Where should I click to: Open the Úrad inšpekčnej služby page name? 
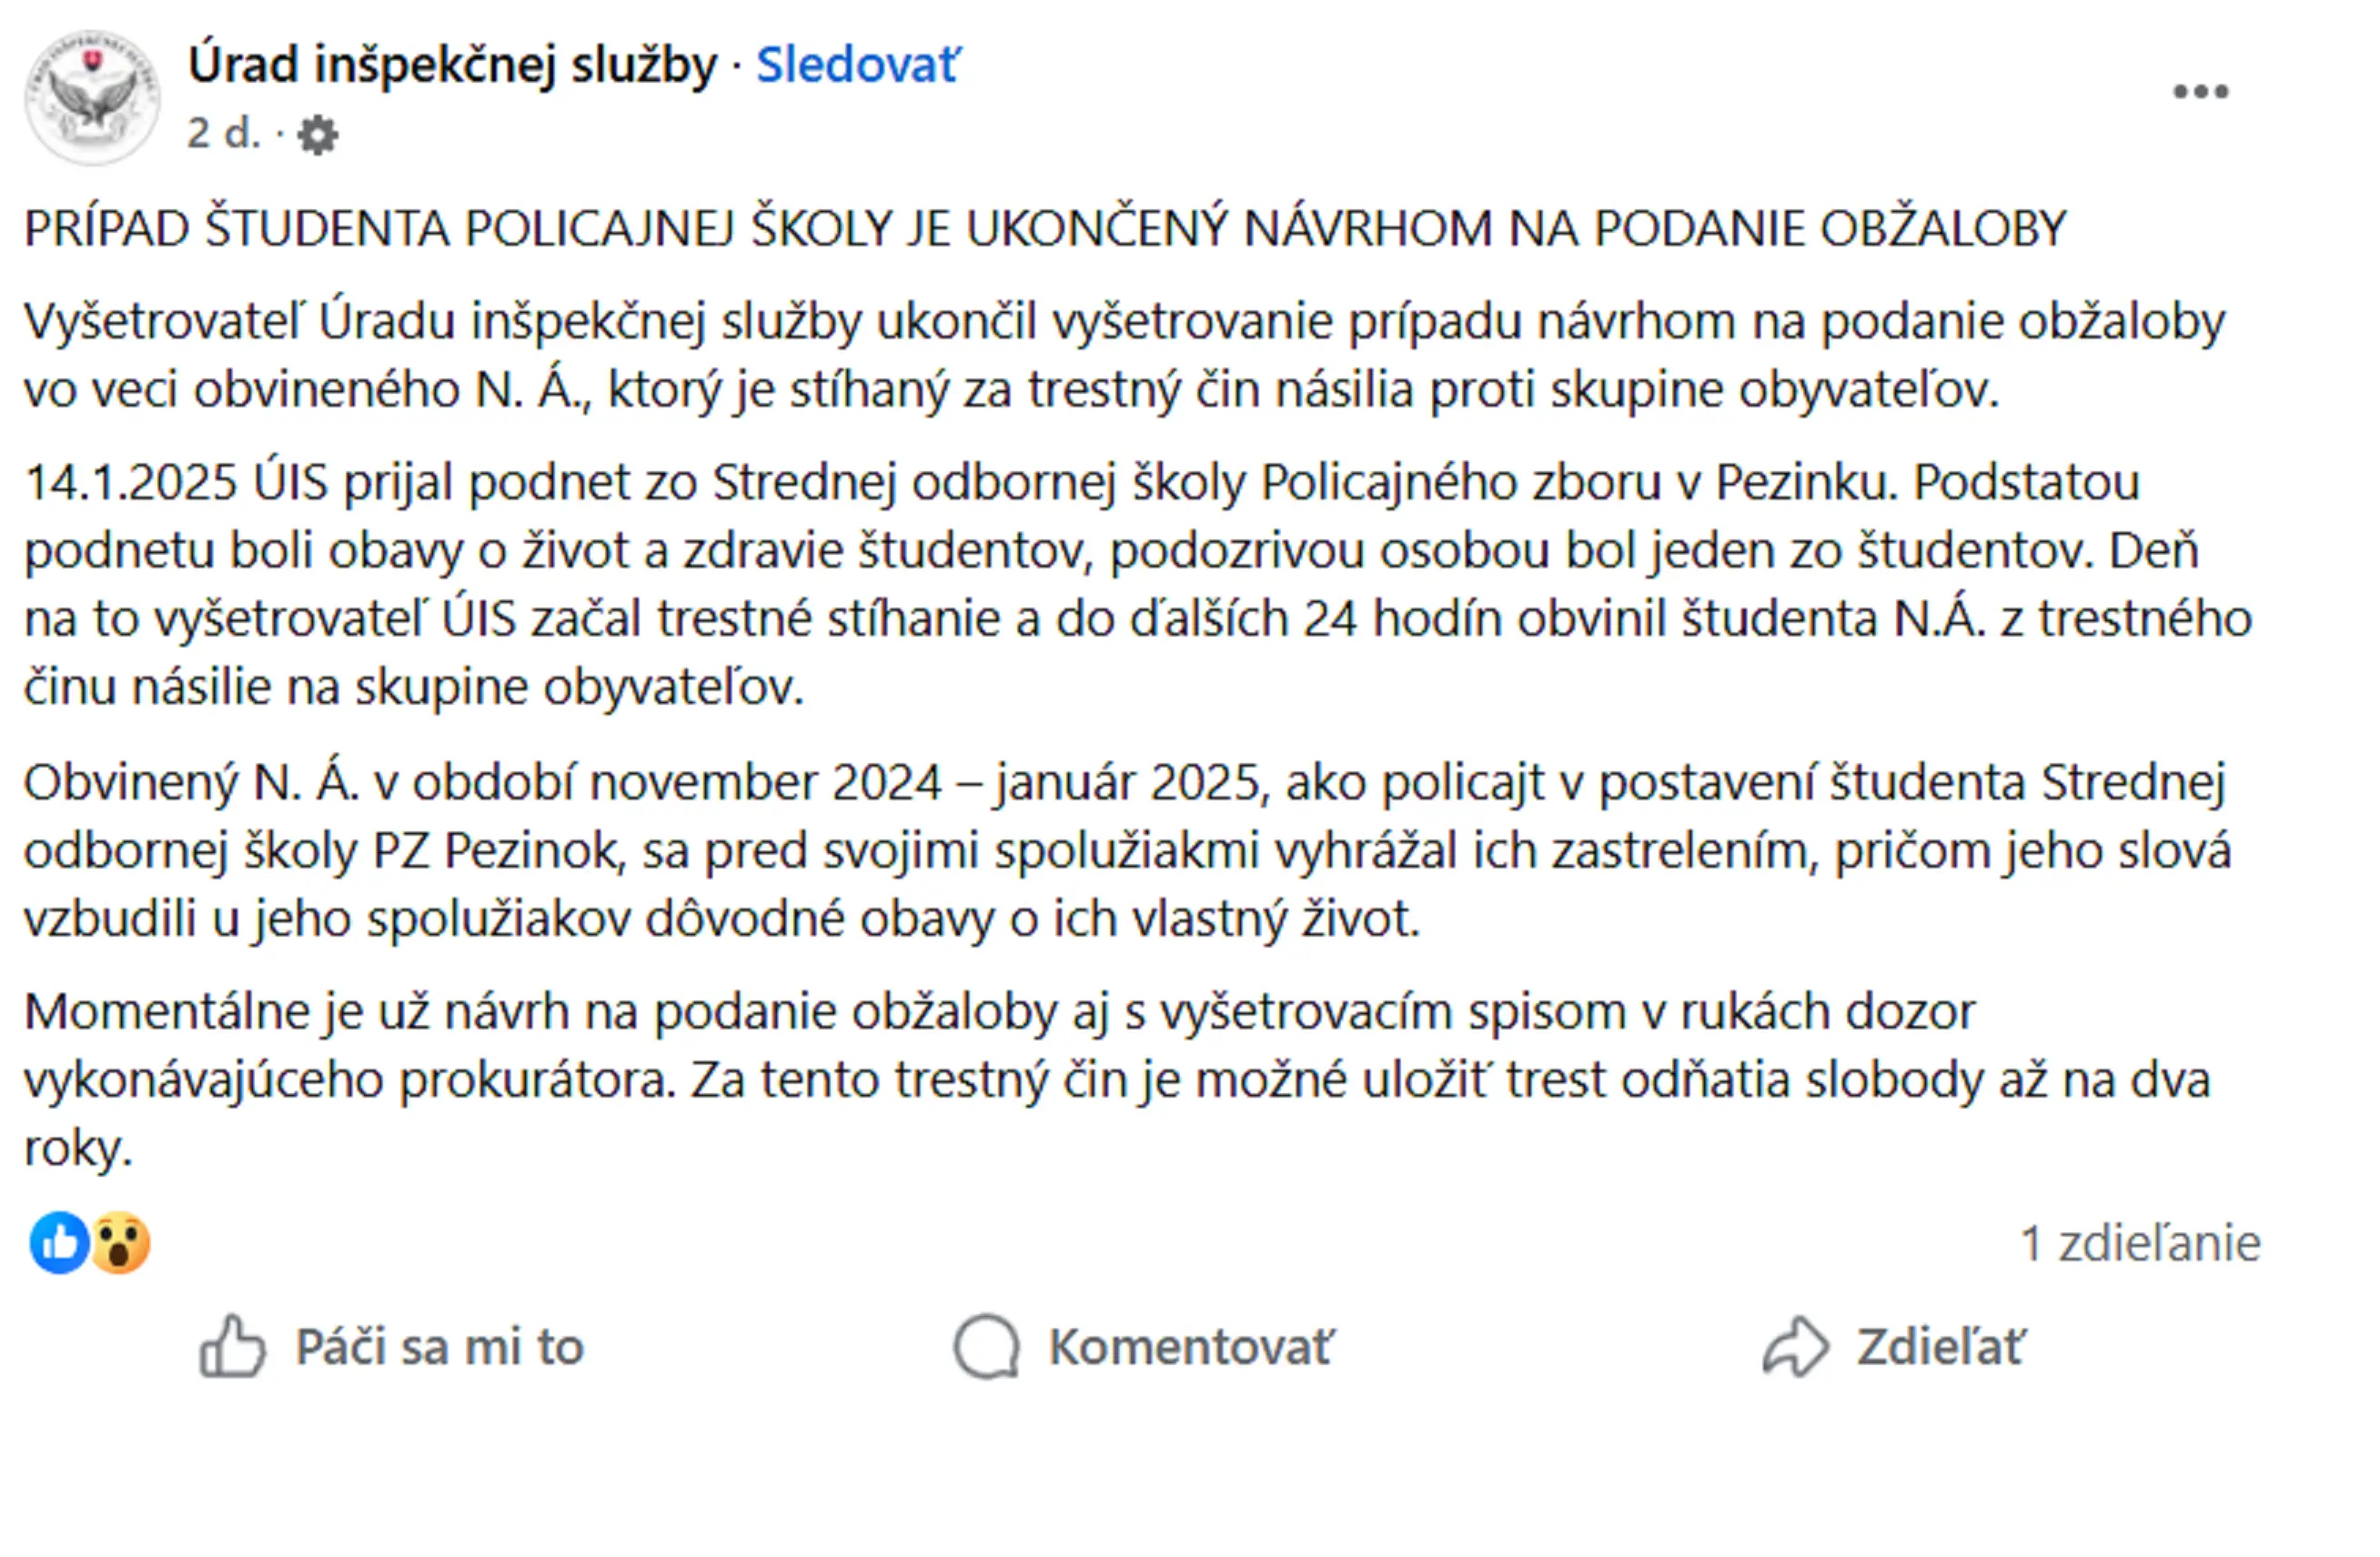(452, 66)
